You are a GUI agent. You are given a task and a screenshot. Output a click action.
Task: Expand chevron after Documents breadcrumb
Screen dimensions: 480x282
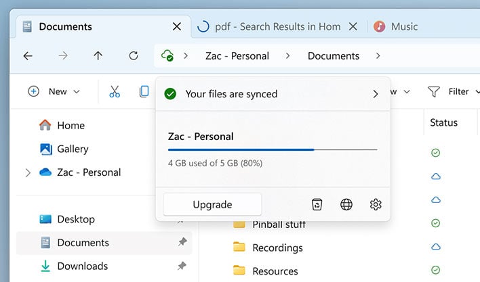coord(378,56)
